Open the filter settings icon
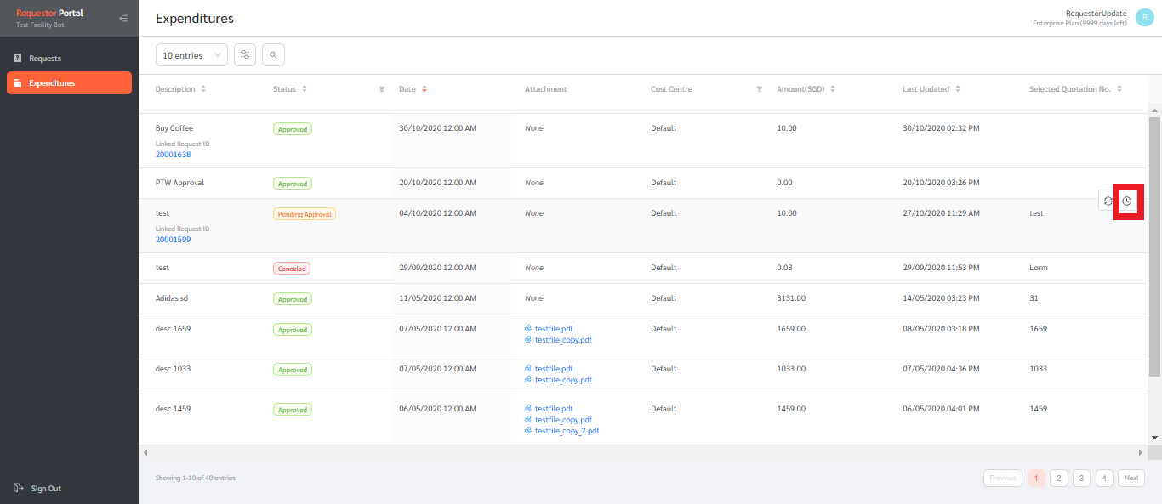 (245, 55)
